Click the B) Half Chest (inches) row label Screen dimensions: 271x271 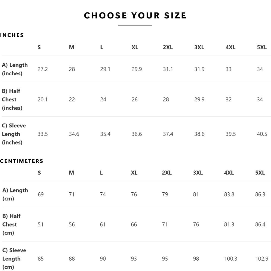(12, 99)
